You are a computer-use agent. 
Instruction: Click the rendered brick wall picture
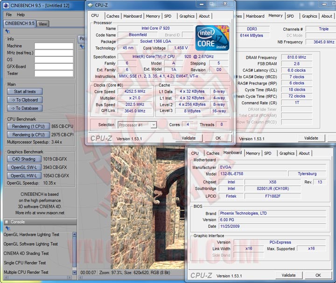point(148,207)
